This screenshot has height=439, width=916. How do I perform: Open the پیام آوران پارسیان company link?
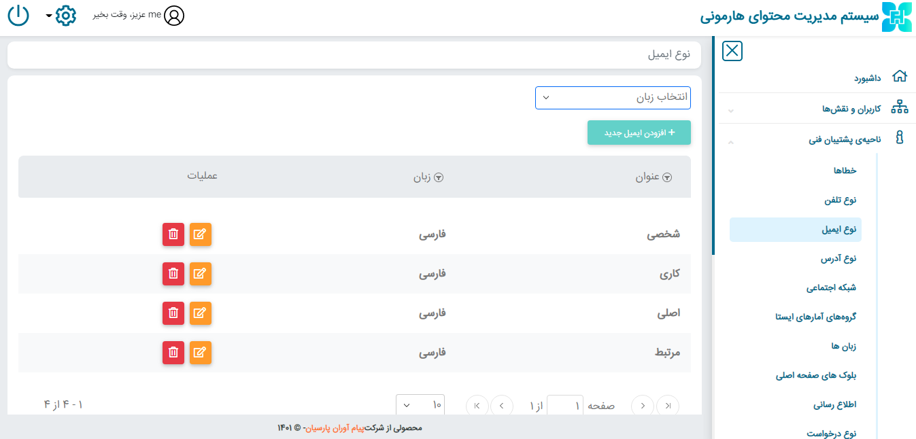[335, 428]
